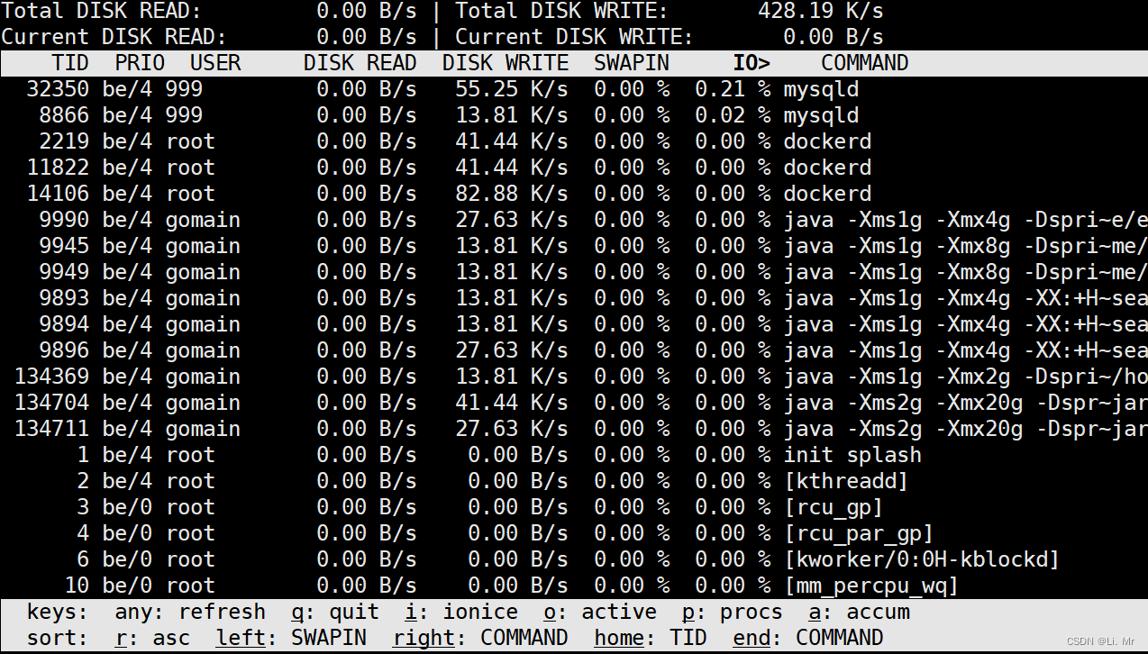Select TID 134704 java row
This screenshot has width=1148, height=654.
[x=574, y=403]
